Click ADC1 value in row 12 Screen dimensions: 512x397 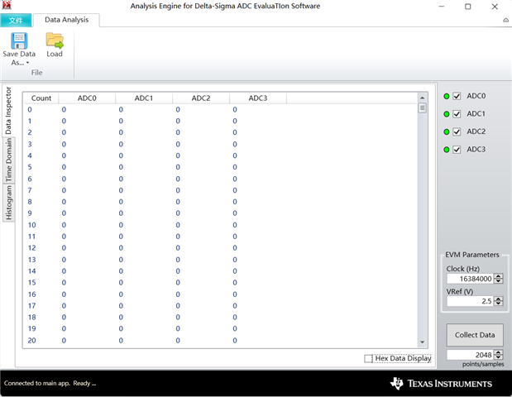tap(121, 248)
